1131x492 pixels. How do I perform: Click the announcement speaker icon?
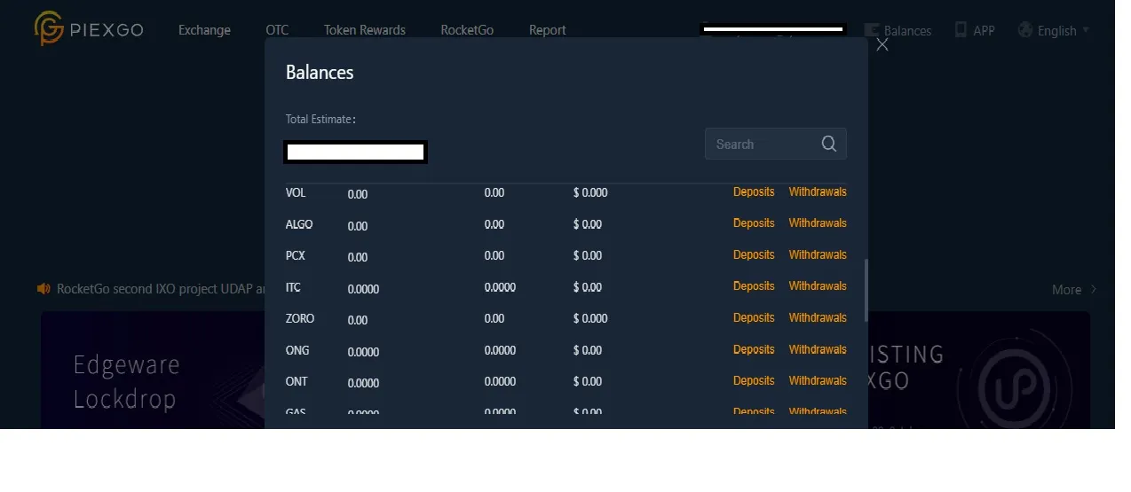point(44,288)
